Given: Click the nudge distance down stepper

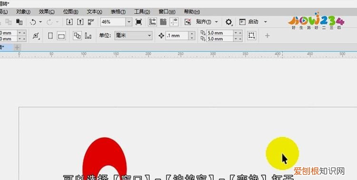Looking at the screenshot, I should click(x=192, y=38).
